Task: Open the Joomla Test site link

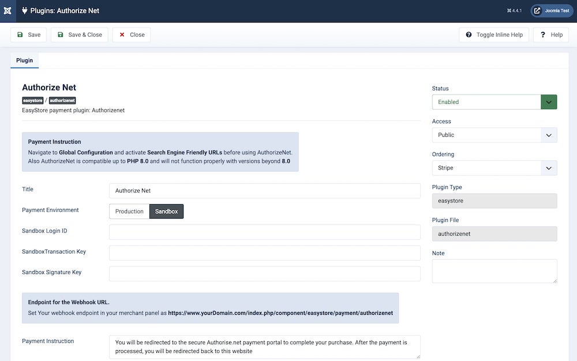Action: tap(552, 10)
